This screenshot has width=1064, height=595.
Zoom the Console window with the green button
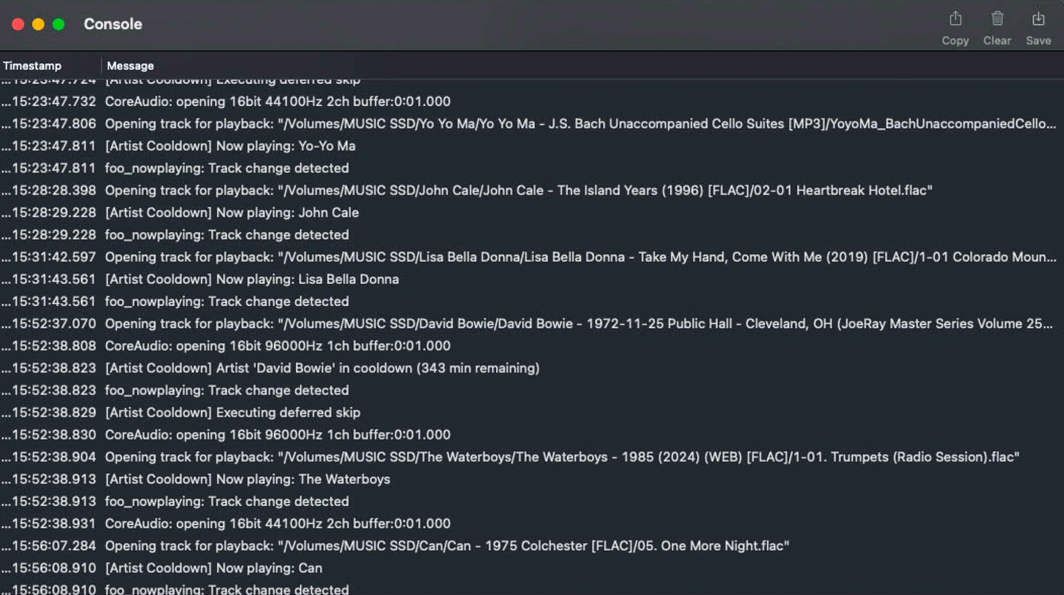pos(58,24)
